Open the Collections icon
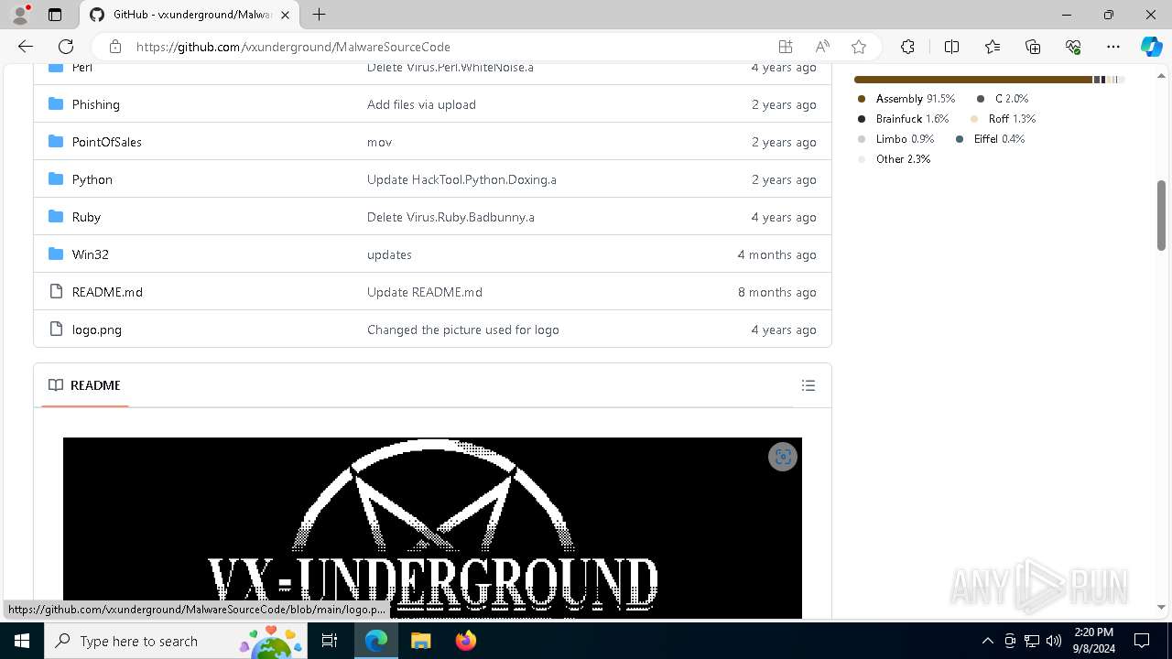 (1033, 47)
